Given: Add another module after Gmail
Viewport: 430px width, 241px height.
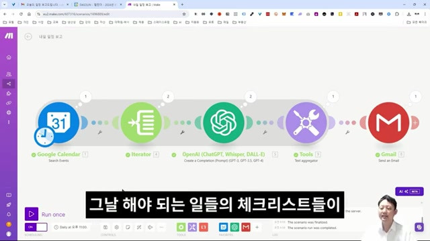Looking at the screenshot, I should 415,123.
